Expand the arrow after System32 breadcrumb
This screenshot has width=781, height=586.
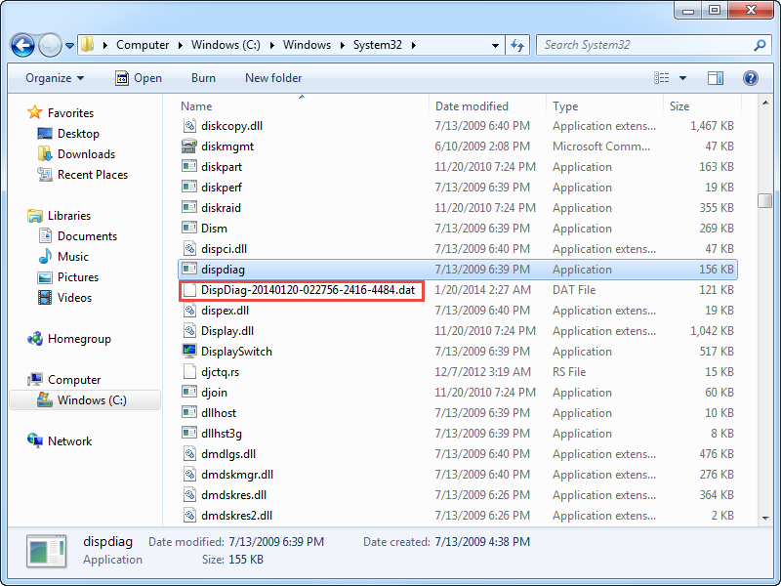[414, 45]
